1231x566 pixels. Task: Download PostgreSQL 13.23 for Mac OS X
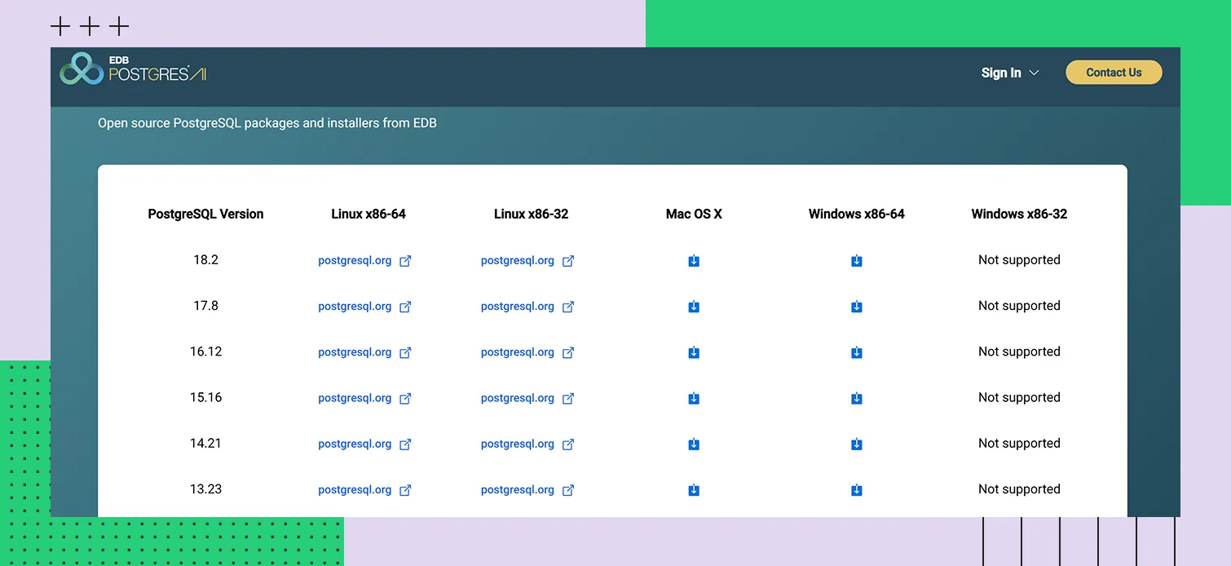tap(694, 490)
